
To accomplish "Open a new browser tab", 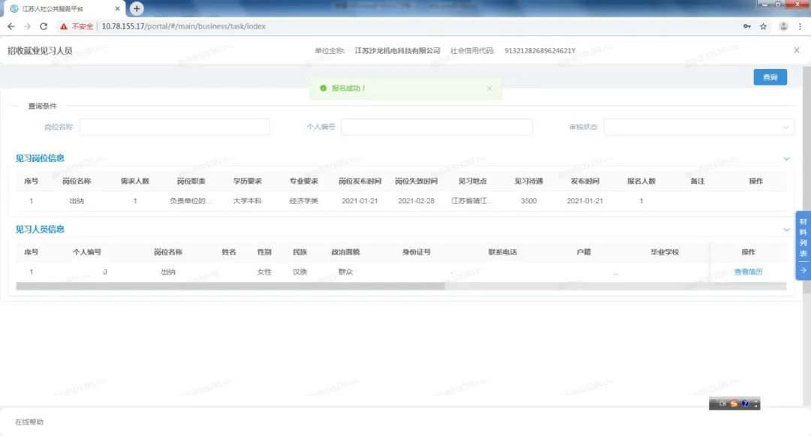I will [x=137, y=8].
